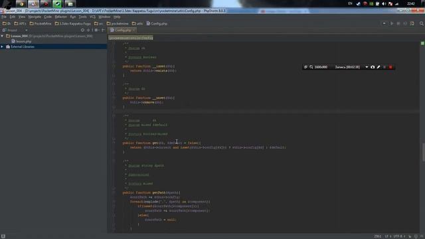This screenshot has height=239, width=425.
Task: Open the View menu
Action: pos(22,17)
